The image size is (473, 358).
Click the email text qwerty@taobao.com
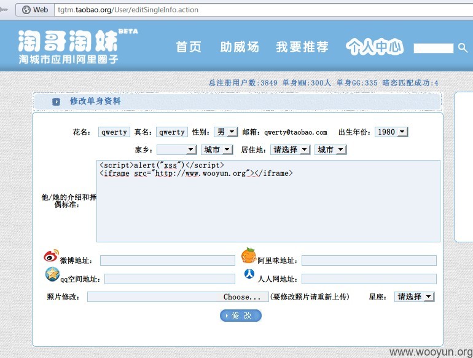click(x=295, y=132)
